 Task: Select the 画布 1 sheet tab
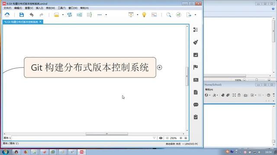[7, 138]
